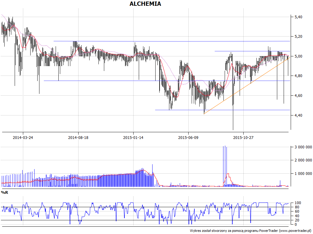Click the 0 level on %R axis

coord(296,225)
